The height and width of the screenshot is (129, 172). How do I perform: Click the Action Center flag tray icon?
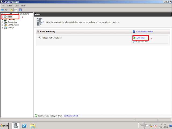[147, 126]
